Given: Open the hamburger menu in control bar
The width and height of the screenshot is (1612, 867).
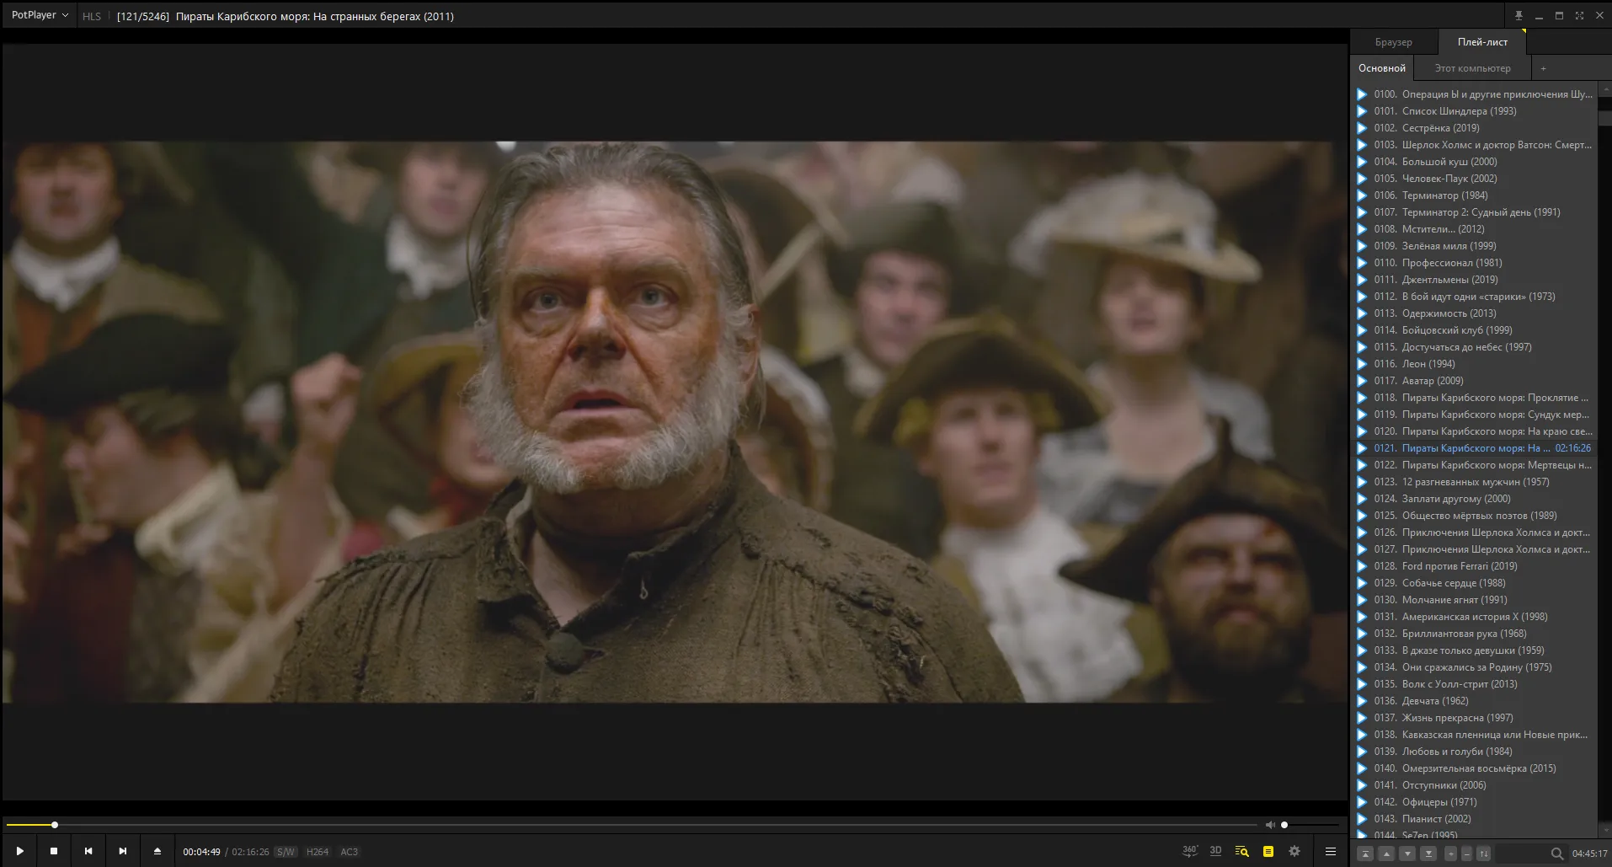Looking at the screenshot, I should click(1331, 851).
